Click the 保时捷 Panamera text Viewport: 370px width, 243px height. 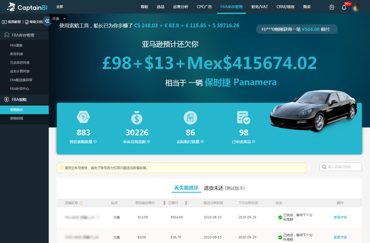(241, 82)
